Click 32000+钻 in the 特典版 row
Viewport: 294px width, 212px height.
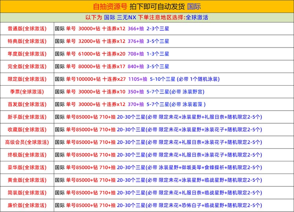tap(89, 41)
